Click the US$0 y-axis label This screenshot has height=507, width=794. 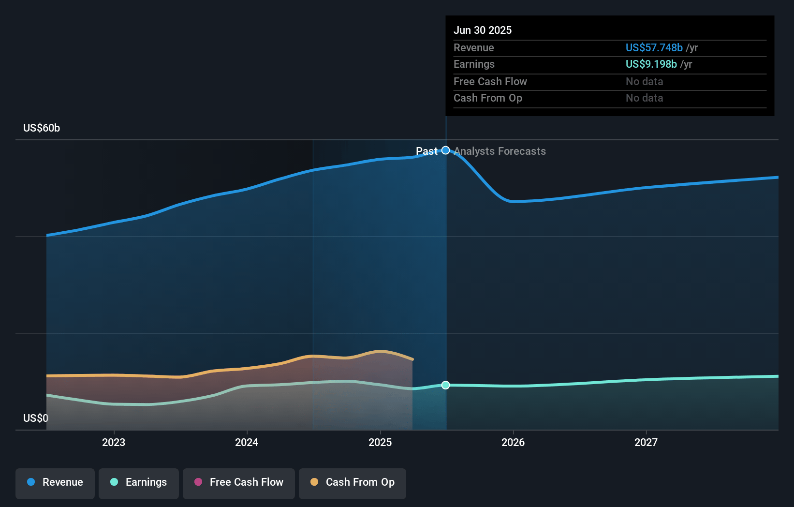[36, 418]
